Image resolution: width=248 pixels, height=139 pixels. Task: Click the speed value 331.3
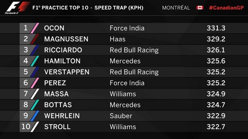tap(216, 28)
